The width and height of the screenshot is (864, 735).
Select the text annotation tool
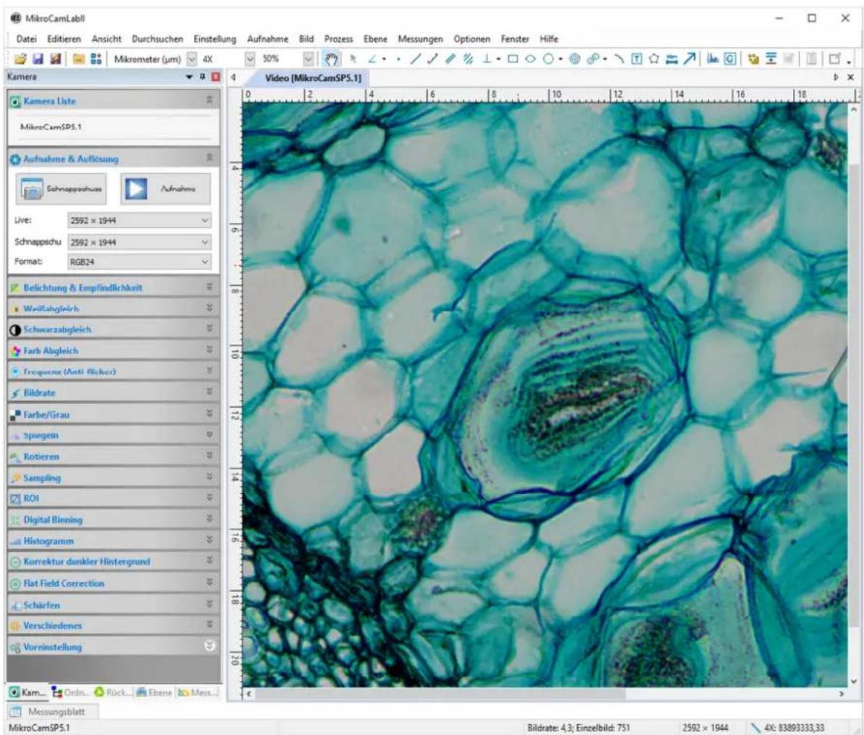[x=637, y=59]
